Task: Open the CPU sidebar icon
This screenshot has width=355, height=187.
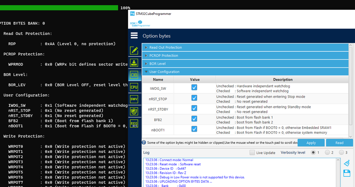Action: click(x=134, y=87)
